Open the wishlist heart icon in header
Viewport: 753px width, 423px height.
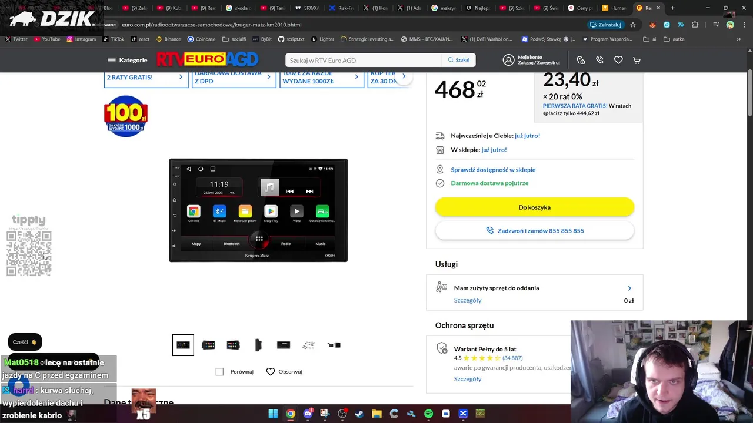click(x=618, y=60)
